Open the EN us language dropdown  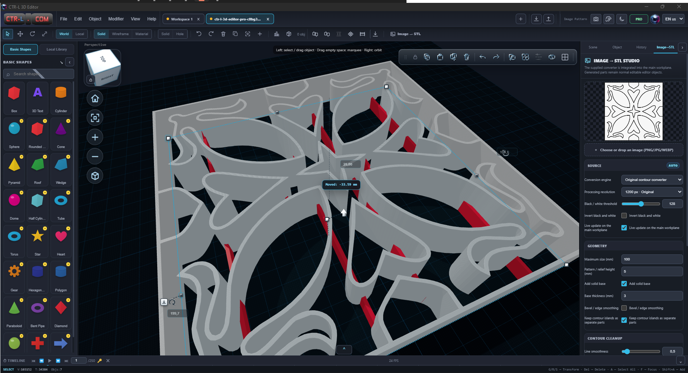674,19
